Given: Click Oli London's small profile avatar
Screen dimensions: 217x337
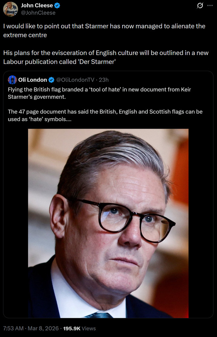Looking at the screenshot, I should [12, 80].
